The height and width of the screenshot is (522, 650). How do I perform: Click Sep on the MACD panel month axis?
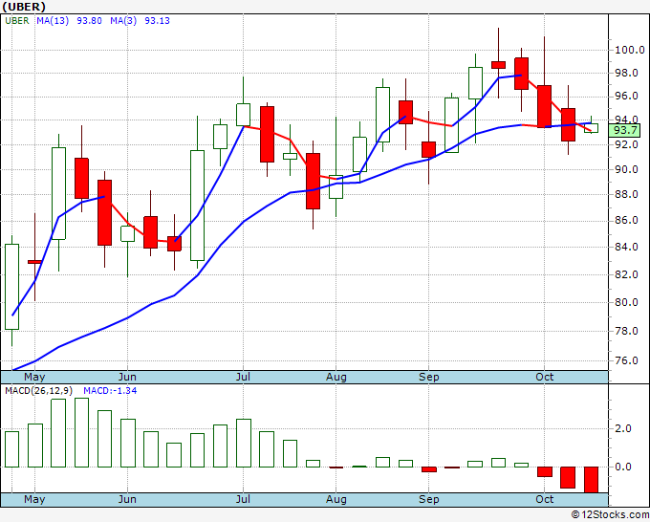pyautogui.click(x=428, y=499)
